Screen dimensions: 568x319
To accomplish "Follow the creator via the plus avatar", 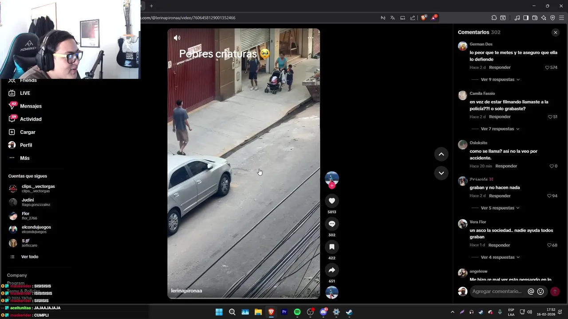I will click(331, 186).
